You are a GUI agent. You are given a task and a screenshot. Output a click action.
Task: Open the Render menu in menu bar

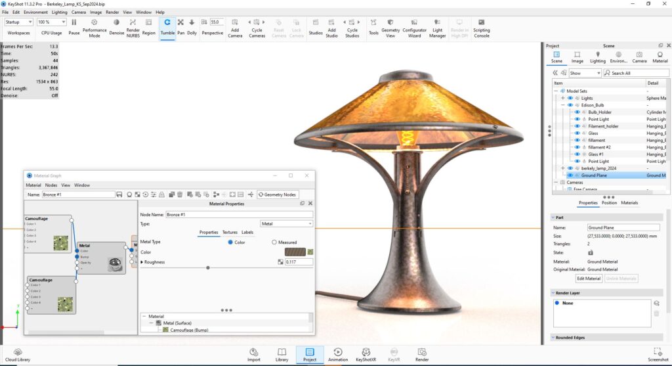pyautogui.click(x=112, y=12)
